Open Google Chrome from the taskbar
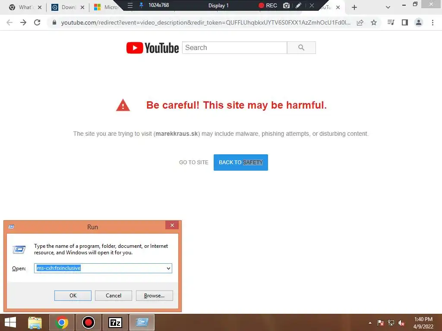This screenshot has height=331, width=442. [62, 322]
